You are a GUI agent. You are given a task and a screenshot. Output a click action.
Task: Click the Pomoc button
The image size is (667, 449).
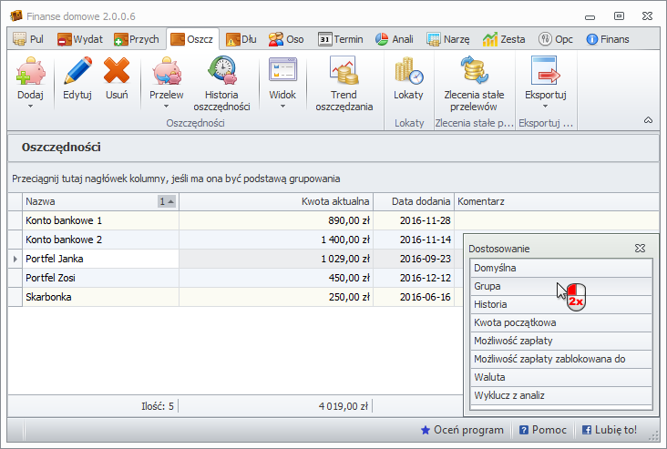[x=542, y=430]
